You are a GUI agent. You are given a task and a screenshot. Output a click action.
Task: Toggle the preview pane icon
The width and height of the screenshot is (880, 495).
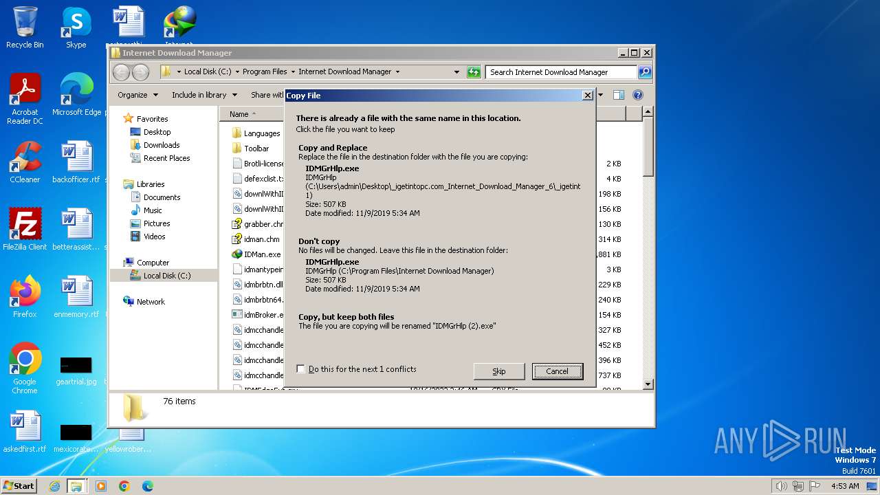[619, 95]
